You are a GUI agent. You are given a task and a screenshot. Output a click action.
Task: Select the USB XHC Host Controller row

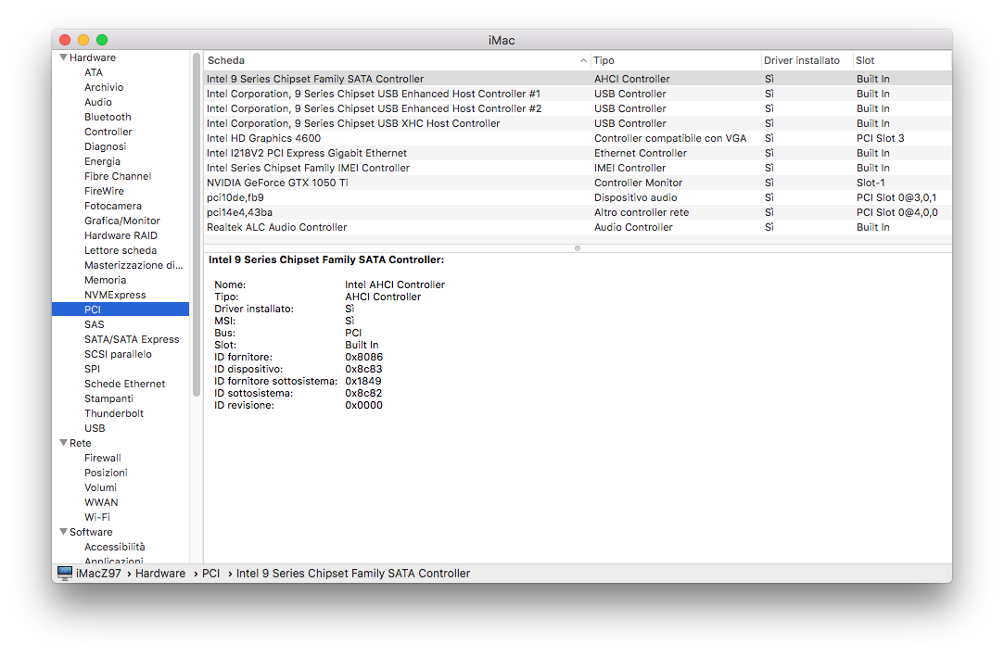pos(577,123)
